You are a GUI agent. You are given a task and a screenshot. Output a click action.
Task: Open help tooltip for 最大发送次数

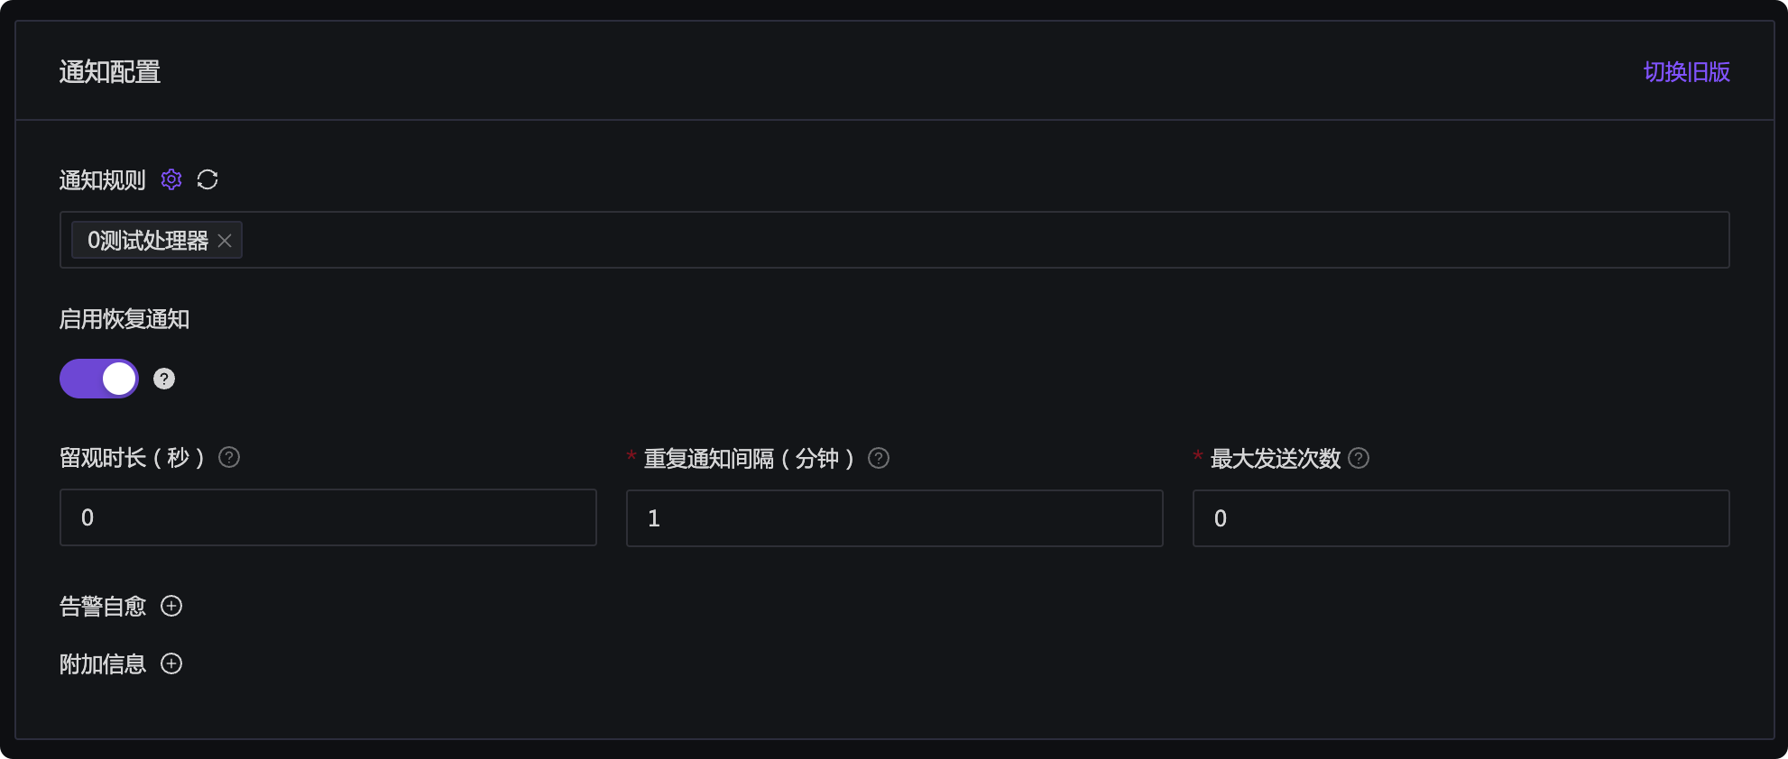pos(1359,458)
